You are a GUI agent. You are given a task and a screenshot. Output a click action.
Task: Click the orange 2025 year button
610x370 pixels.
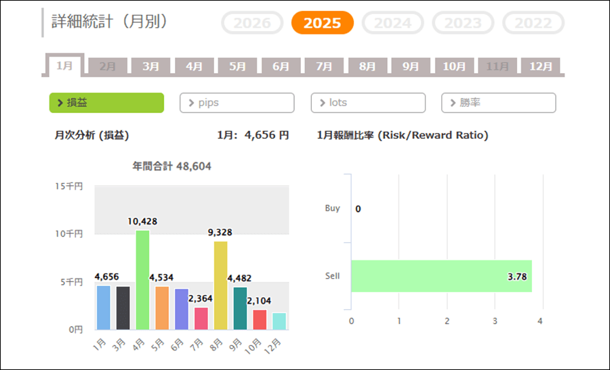pyautogui.click(x=323, y=23)
